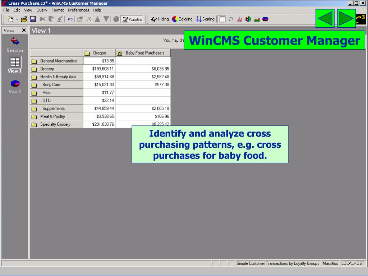The width and height of the screenshot is (368, 276).
Task: Click the Move Down triangle icon
Action: tap(106, 19)
